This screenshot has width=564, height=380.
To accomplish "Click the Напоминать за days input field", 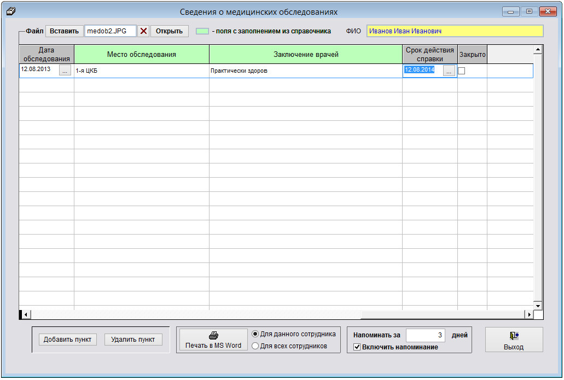I will [426, 335].
